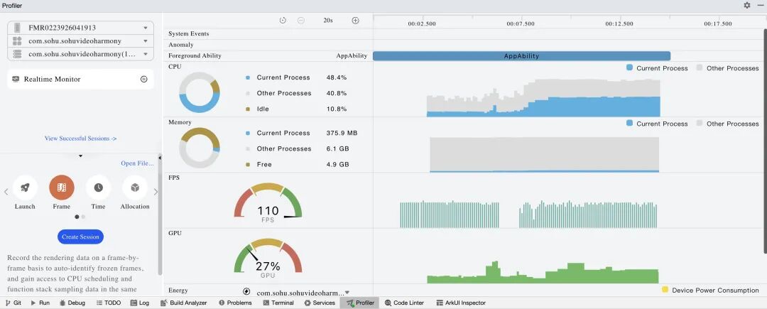Open the Code Linter tab

coord(405,303)
